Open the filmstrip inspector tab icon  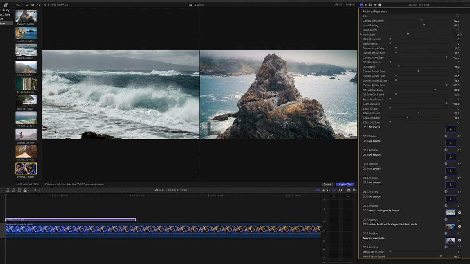click(370, 5)
